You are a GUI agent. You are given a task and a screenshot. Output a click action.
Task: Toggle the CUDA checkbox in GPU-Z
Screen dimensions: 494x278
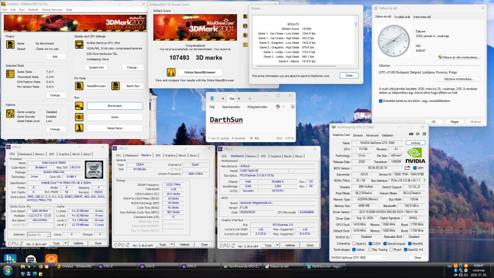click(x=370, y=243)
